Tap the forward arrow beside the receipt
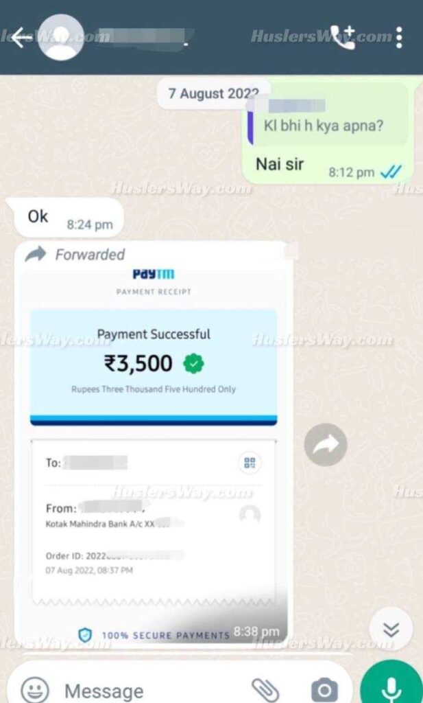Image resolution: width=423 pixels, height=703 pixels. point(326,444)
